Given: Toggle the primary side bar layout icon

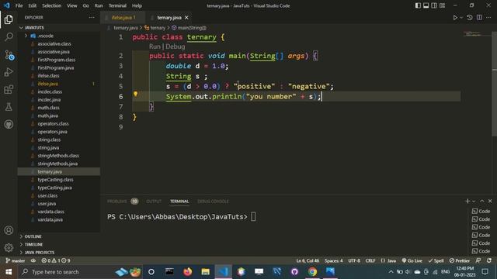Looking at the screenshot, I should point(418,5).
